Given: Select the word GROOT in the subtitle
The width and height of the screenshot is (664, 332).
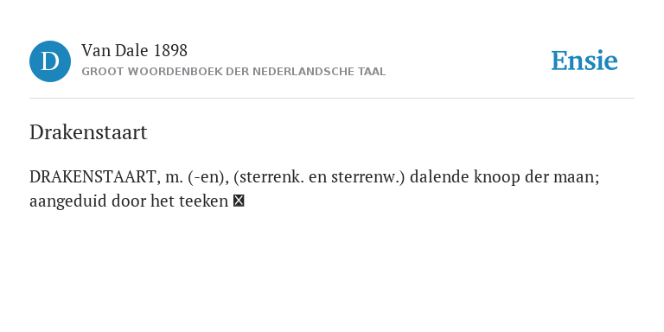Looking at the screenshot, I should [98, 72].
